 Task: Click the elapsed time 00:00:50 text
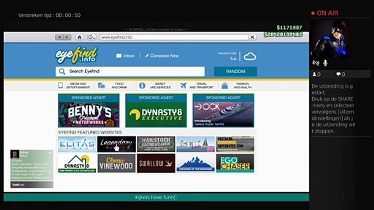[x=68, y=15]
